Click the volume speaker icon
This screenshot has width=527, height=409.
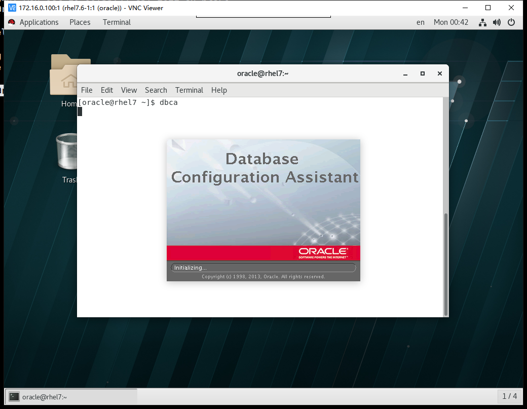coord(497,22)
